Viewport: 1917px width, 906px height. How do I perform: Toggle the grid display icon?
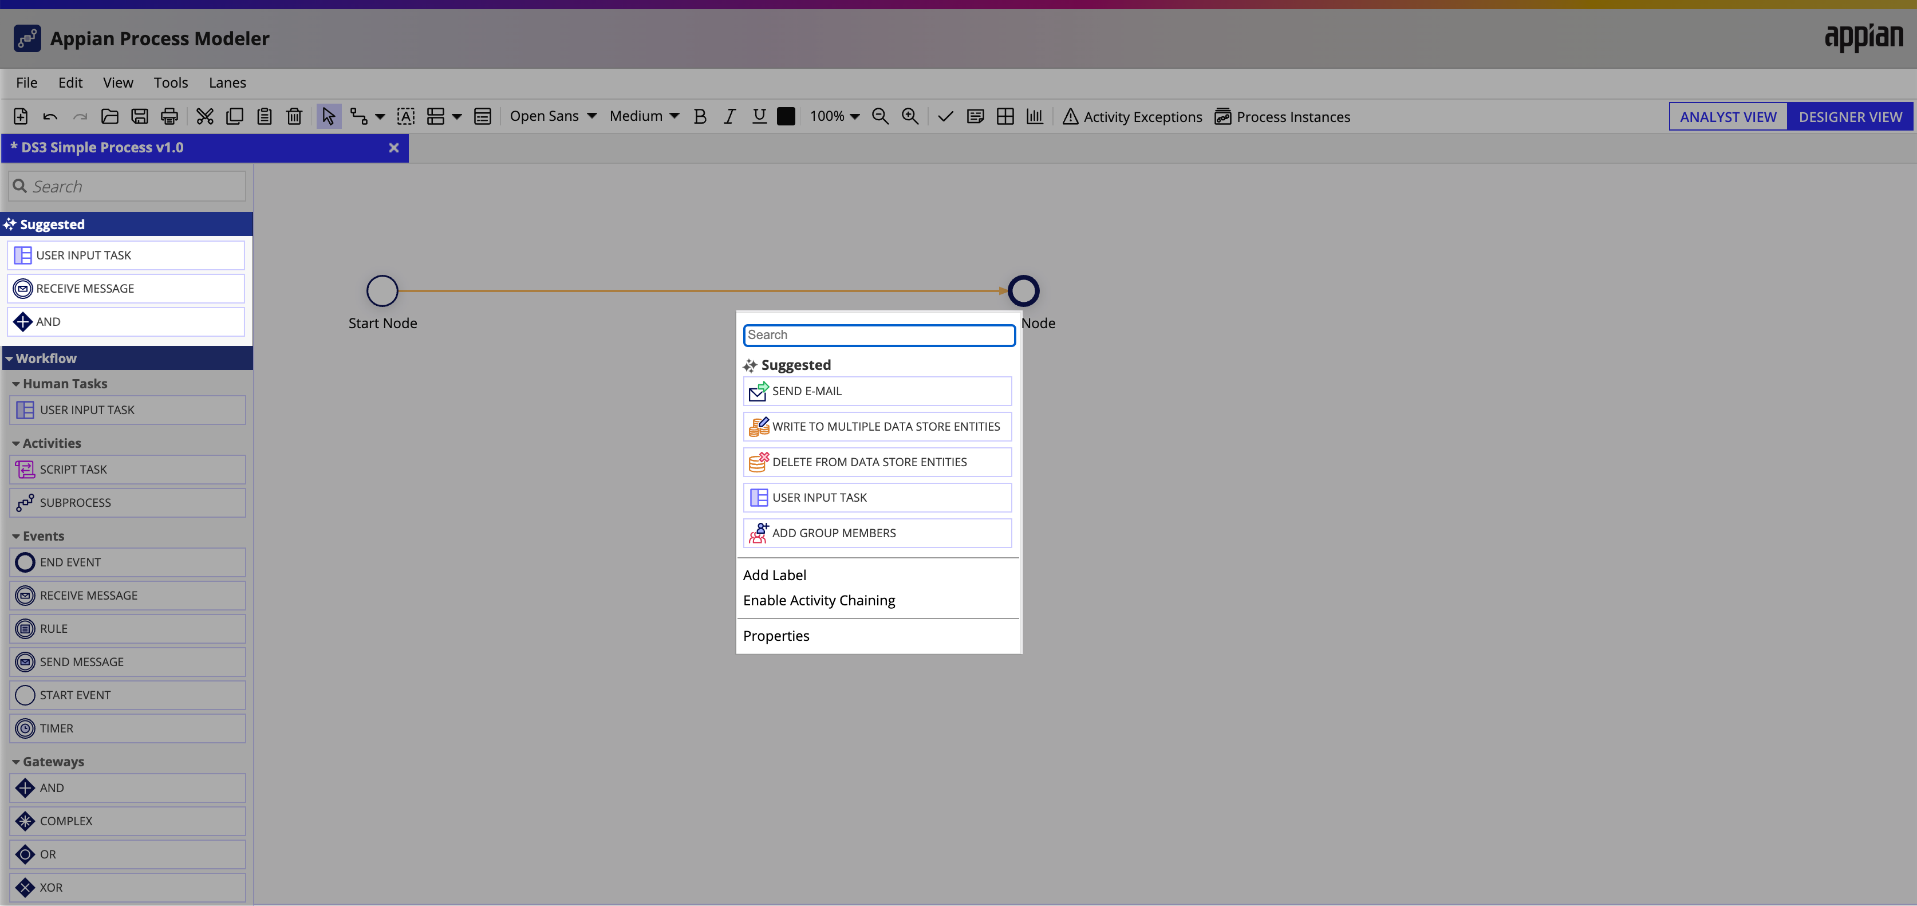1005,116
